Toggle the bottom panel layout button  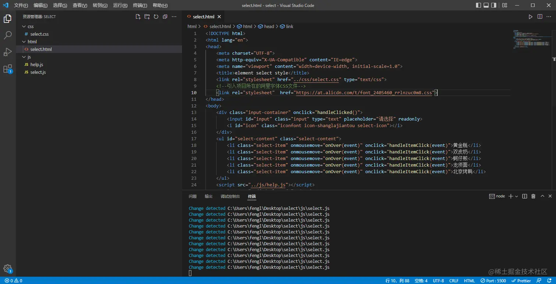tap(486, 5)
